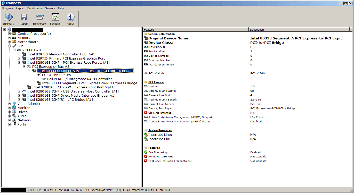Open the Report menu
This screenshot has height=193, width=354.
click(x=20, y=8)
